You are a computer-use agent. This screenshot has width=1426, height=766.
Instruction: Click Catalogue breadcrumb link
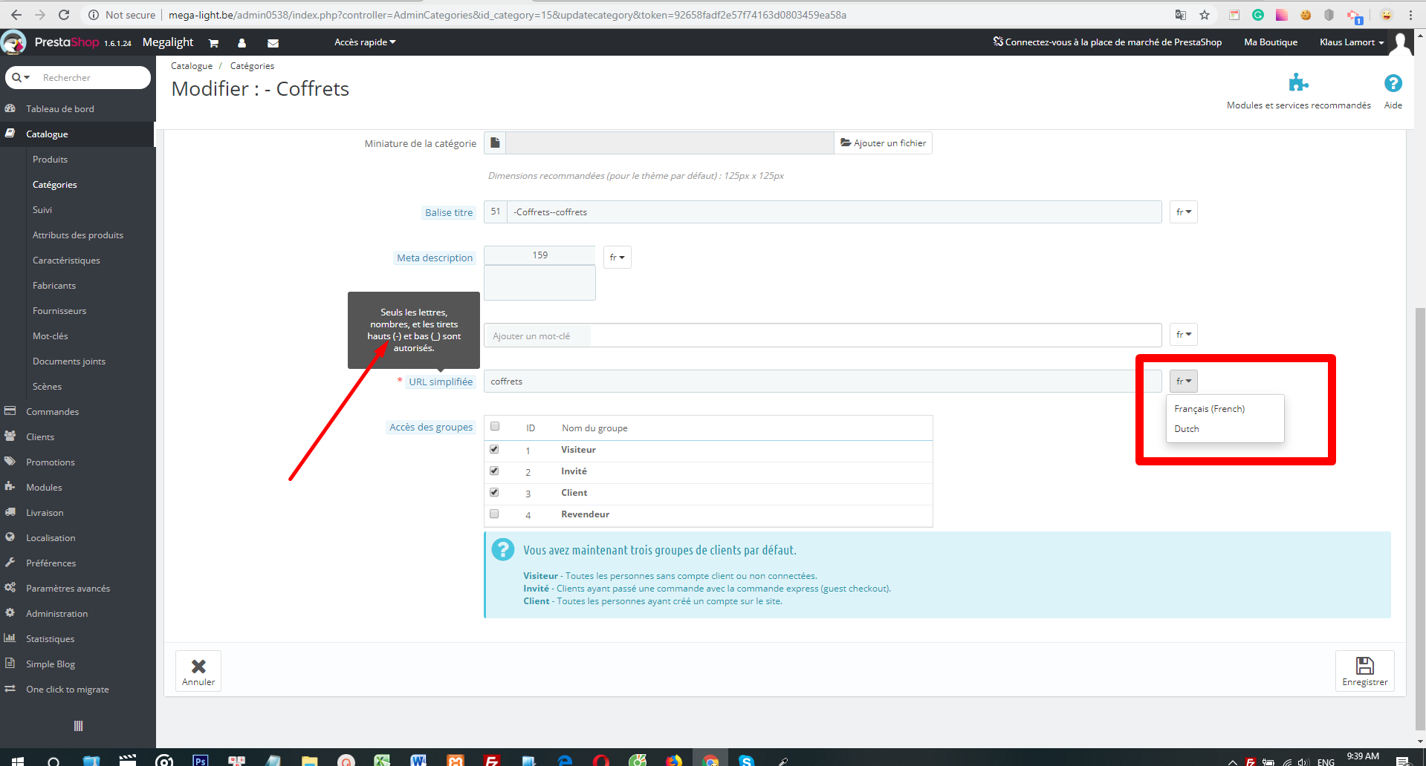tap(192, 66)
